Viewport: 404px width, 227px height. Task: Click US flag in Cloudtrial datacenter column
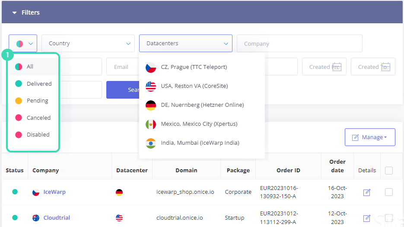pyautogui.click(x=119, y=218)
